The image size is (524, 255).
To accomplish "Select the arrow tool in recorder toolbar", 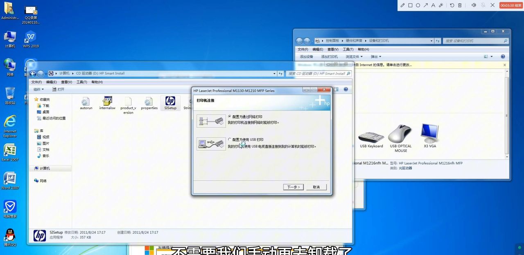I will click(x=426, y=5).
